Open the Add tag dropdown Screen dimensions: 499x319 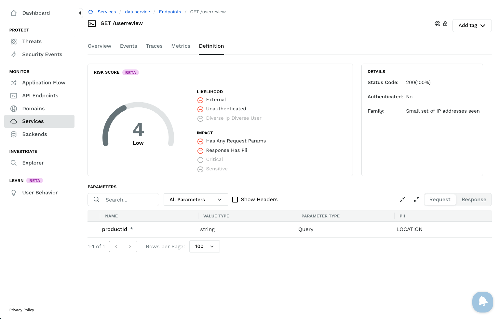[472, 26]
